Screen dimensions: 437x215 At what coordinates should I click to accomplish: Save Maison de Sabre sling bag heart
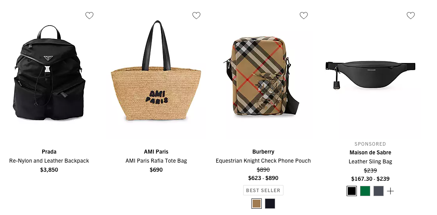(x=411, y=16)
